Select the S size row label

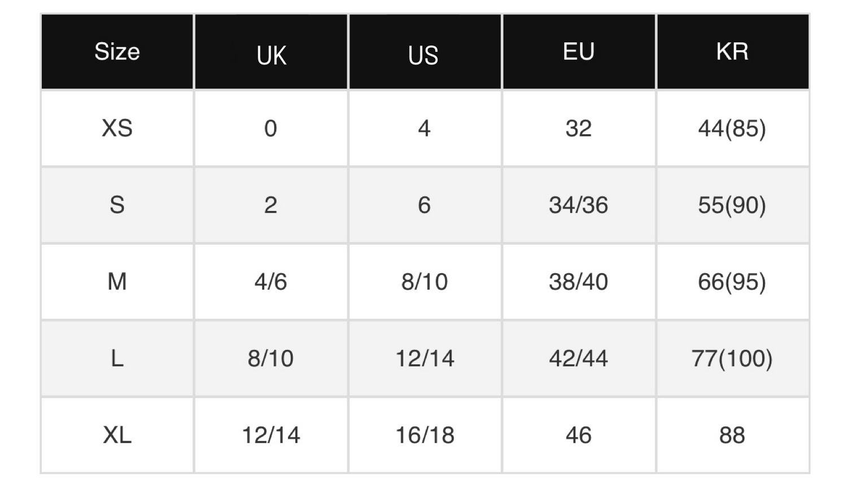(117, 205)
